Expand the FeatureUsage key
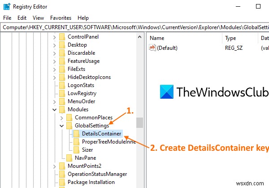 [54, 61]
